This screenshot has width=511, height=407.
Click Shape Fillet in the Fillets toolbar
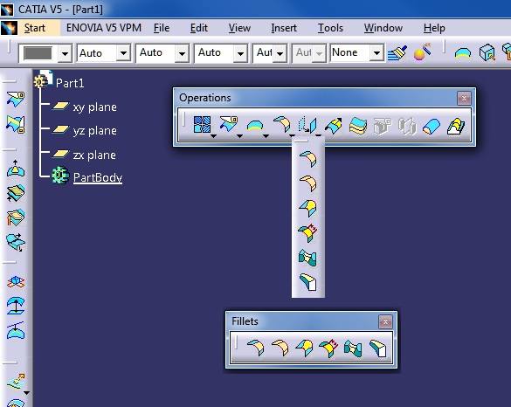(255, 348)
